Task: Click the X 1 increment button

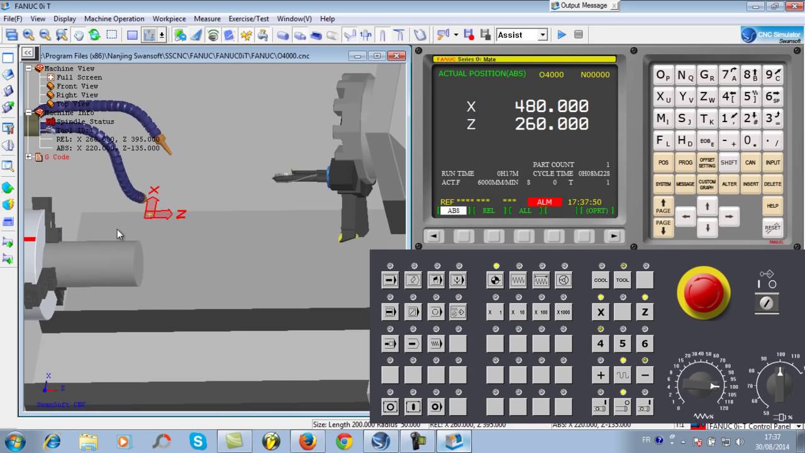Action: [495, 311]
